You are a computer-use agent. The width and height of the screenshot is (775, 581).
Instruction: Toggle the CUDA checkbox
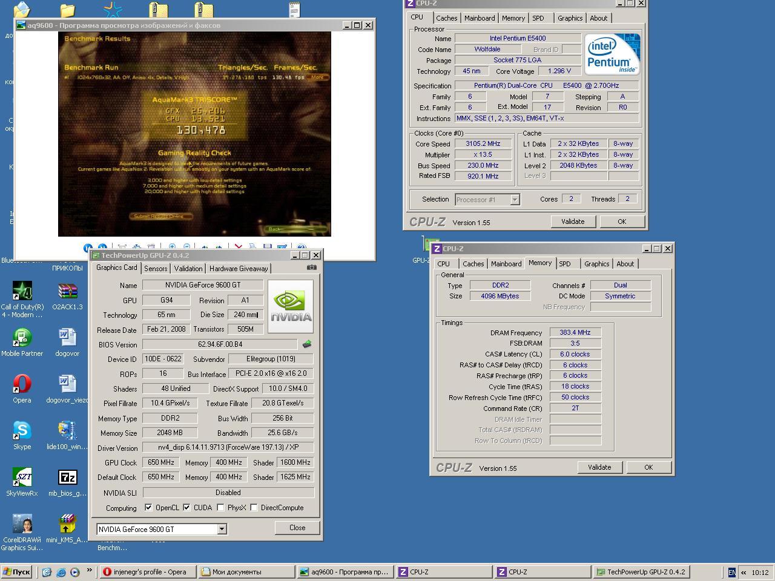click(x=187, y=507)
